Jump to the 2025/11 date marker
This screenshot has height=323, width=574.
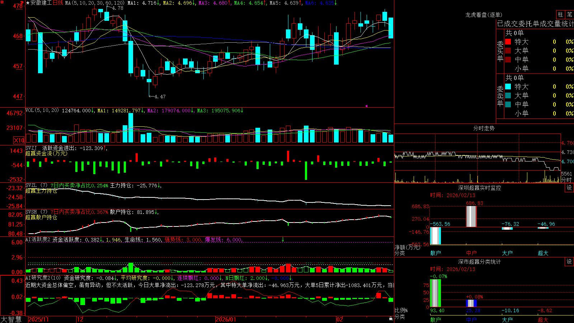click(x=38, y=319)
